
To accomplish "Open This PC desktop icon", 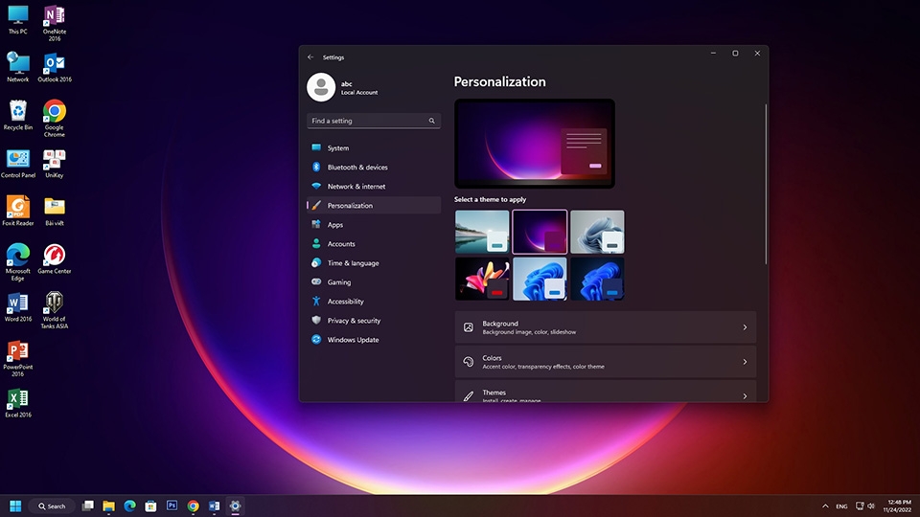I will tap(17, 19).
